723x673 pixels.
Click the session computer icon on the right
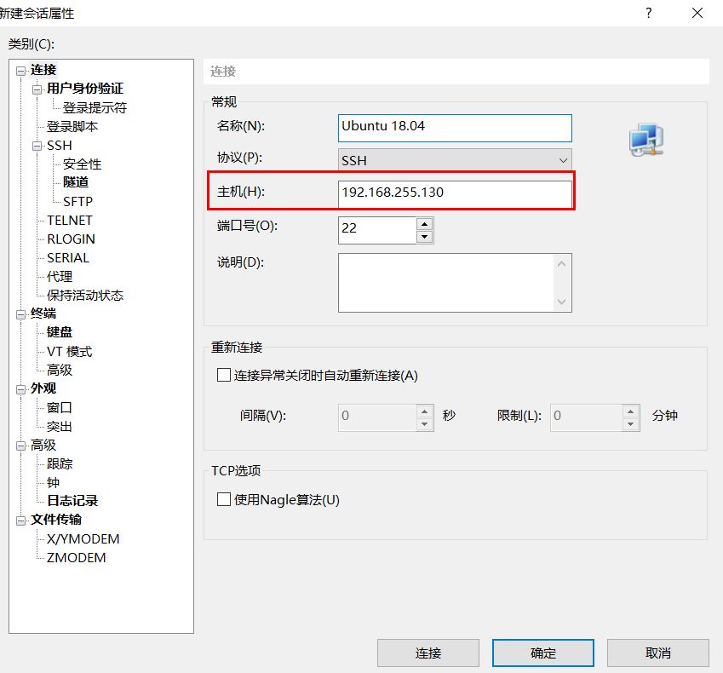coord(646,137)
